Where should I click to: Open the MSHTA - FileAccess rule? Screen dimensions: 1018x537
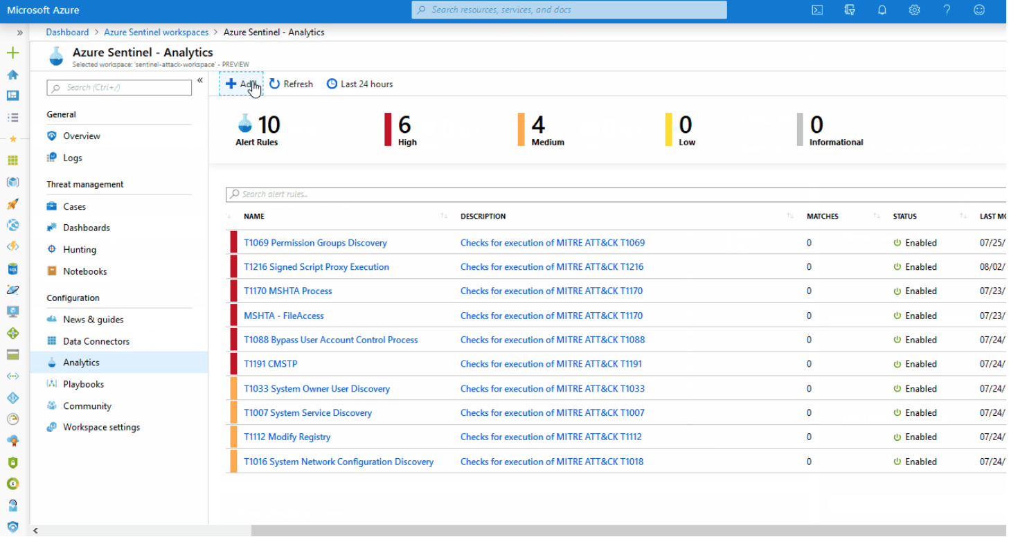284,316
